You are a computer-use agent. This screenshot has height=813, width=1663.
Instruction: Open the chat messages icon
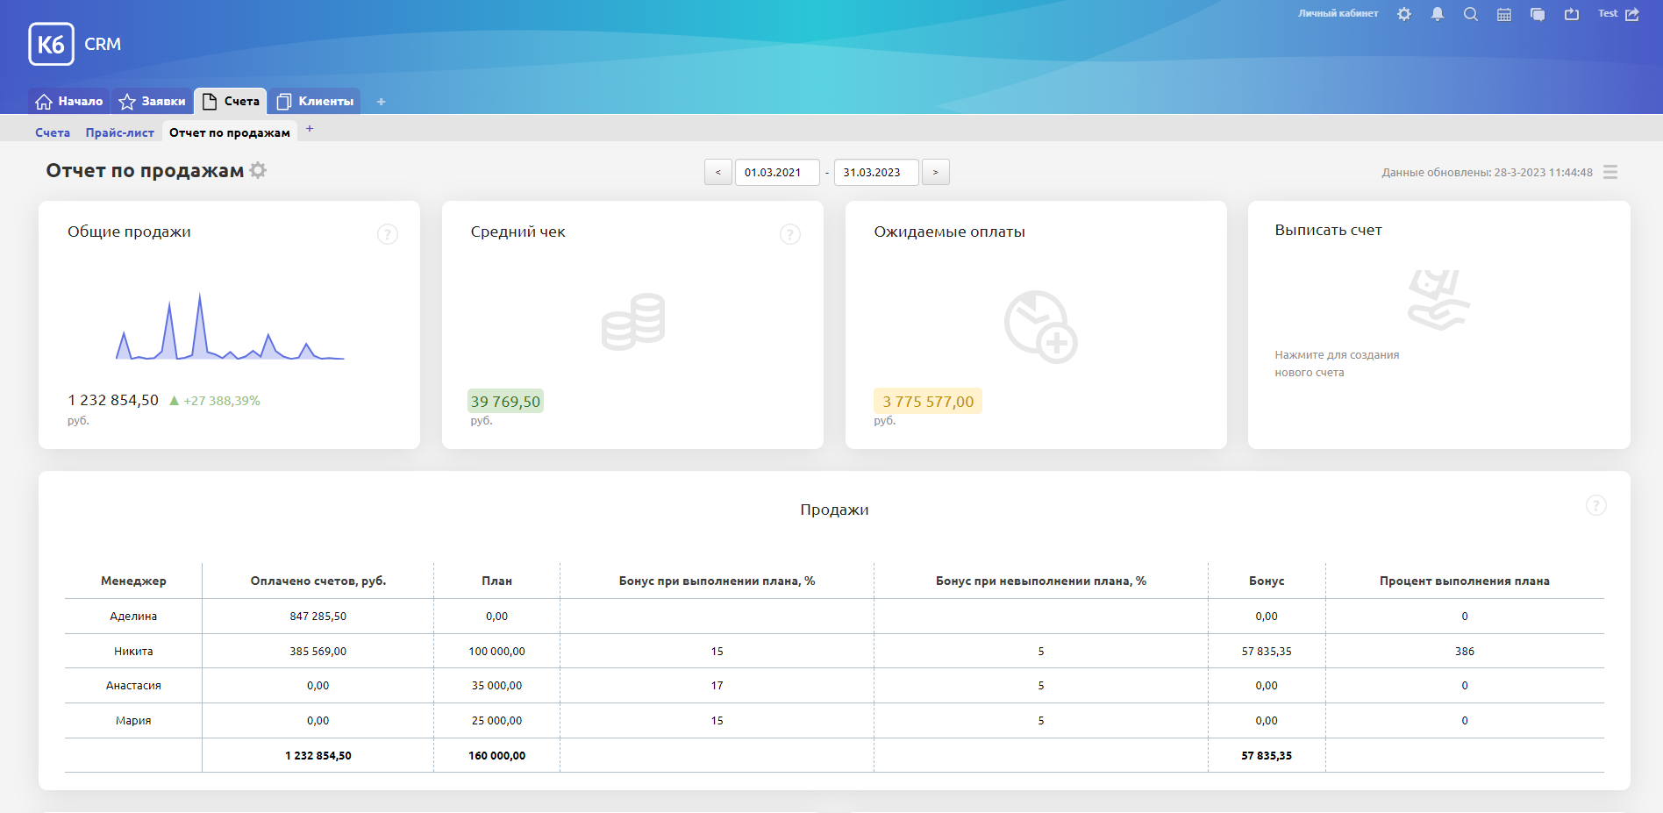click(1538, 14)
